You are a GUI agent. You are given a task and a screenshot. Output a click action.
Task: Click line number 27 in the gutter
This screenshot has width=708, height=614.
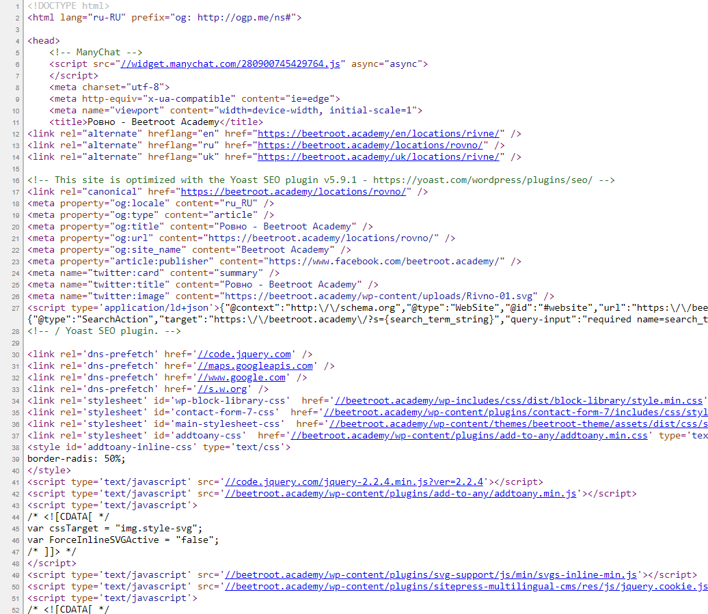point(15,309)
